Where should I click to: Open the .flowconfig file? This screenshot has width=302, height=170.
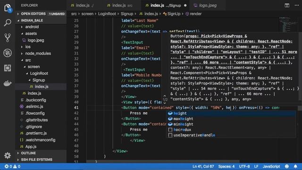coord(41,113)
